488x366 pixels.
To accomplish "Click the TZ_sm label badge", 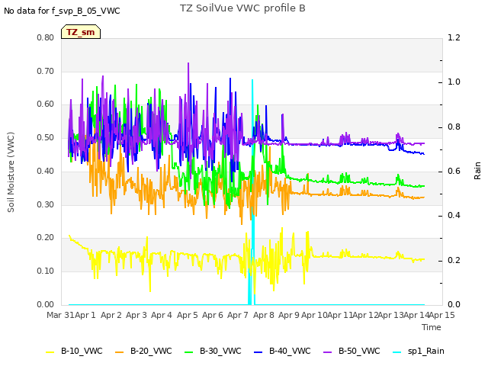I will [81, 32].
